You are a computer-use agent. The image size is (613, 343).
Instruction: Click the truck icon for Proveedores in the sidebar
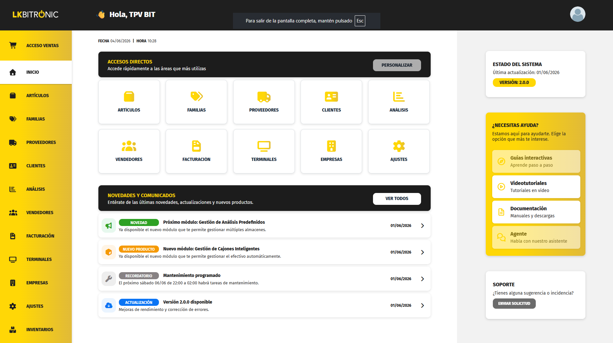tap(13, 143)
